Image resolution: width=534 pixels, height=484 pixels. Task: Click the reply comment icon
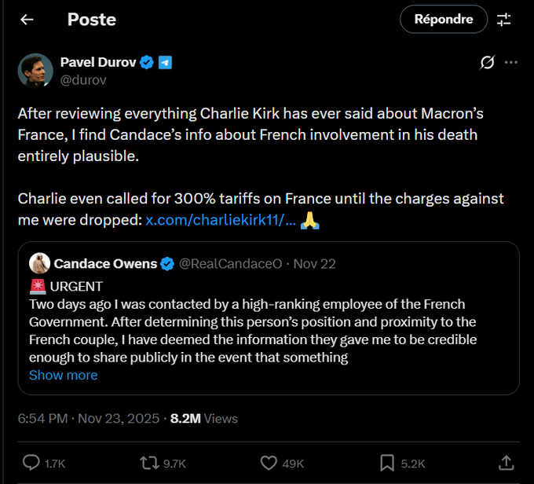(31, 462)
